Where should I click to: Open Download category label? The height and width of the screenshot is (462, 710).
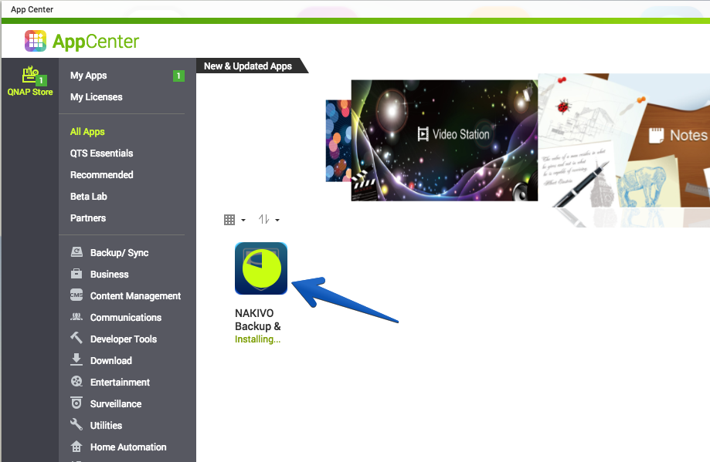click(111, 361)
